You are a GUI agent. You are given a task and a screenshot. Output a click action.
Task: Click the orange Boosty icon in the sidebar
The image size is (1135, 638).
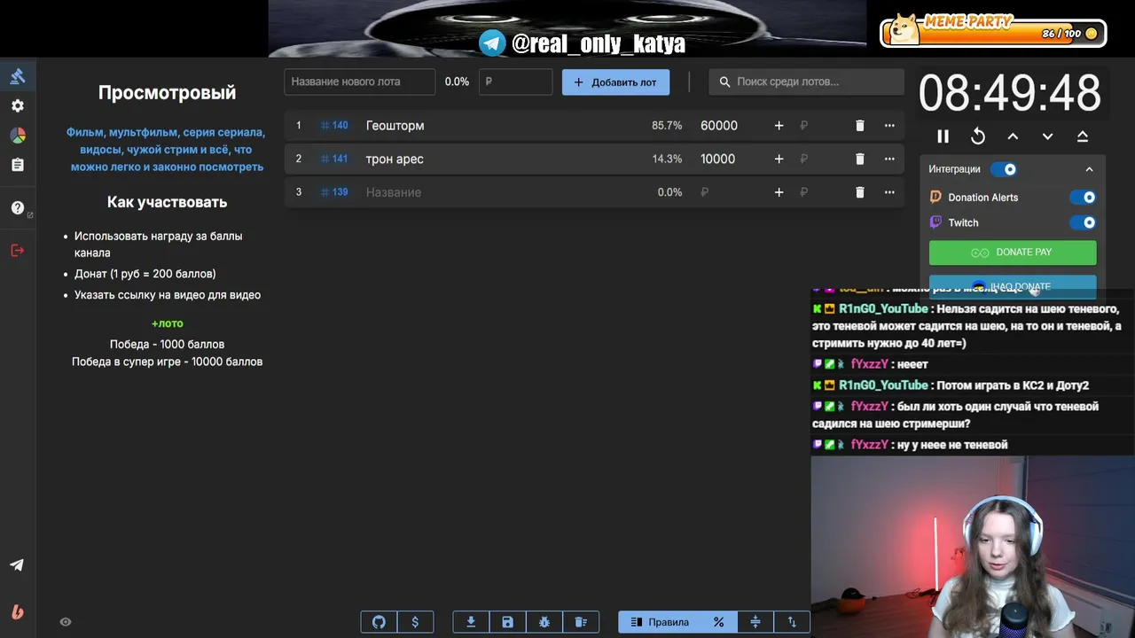tap(17, 611)
